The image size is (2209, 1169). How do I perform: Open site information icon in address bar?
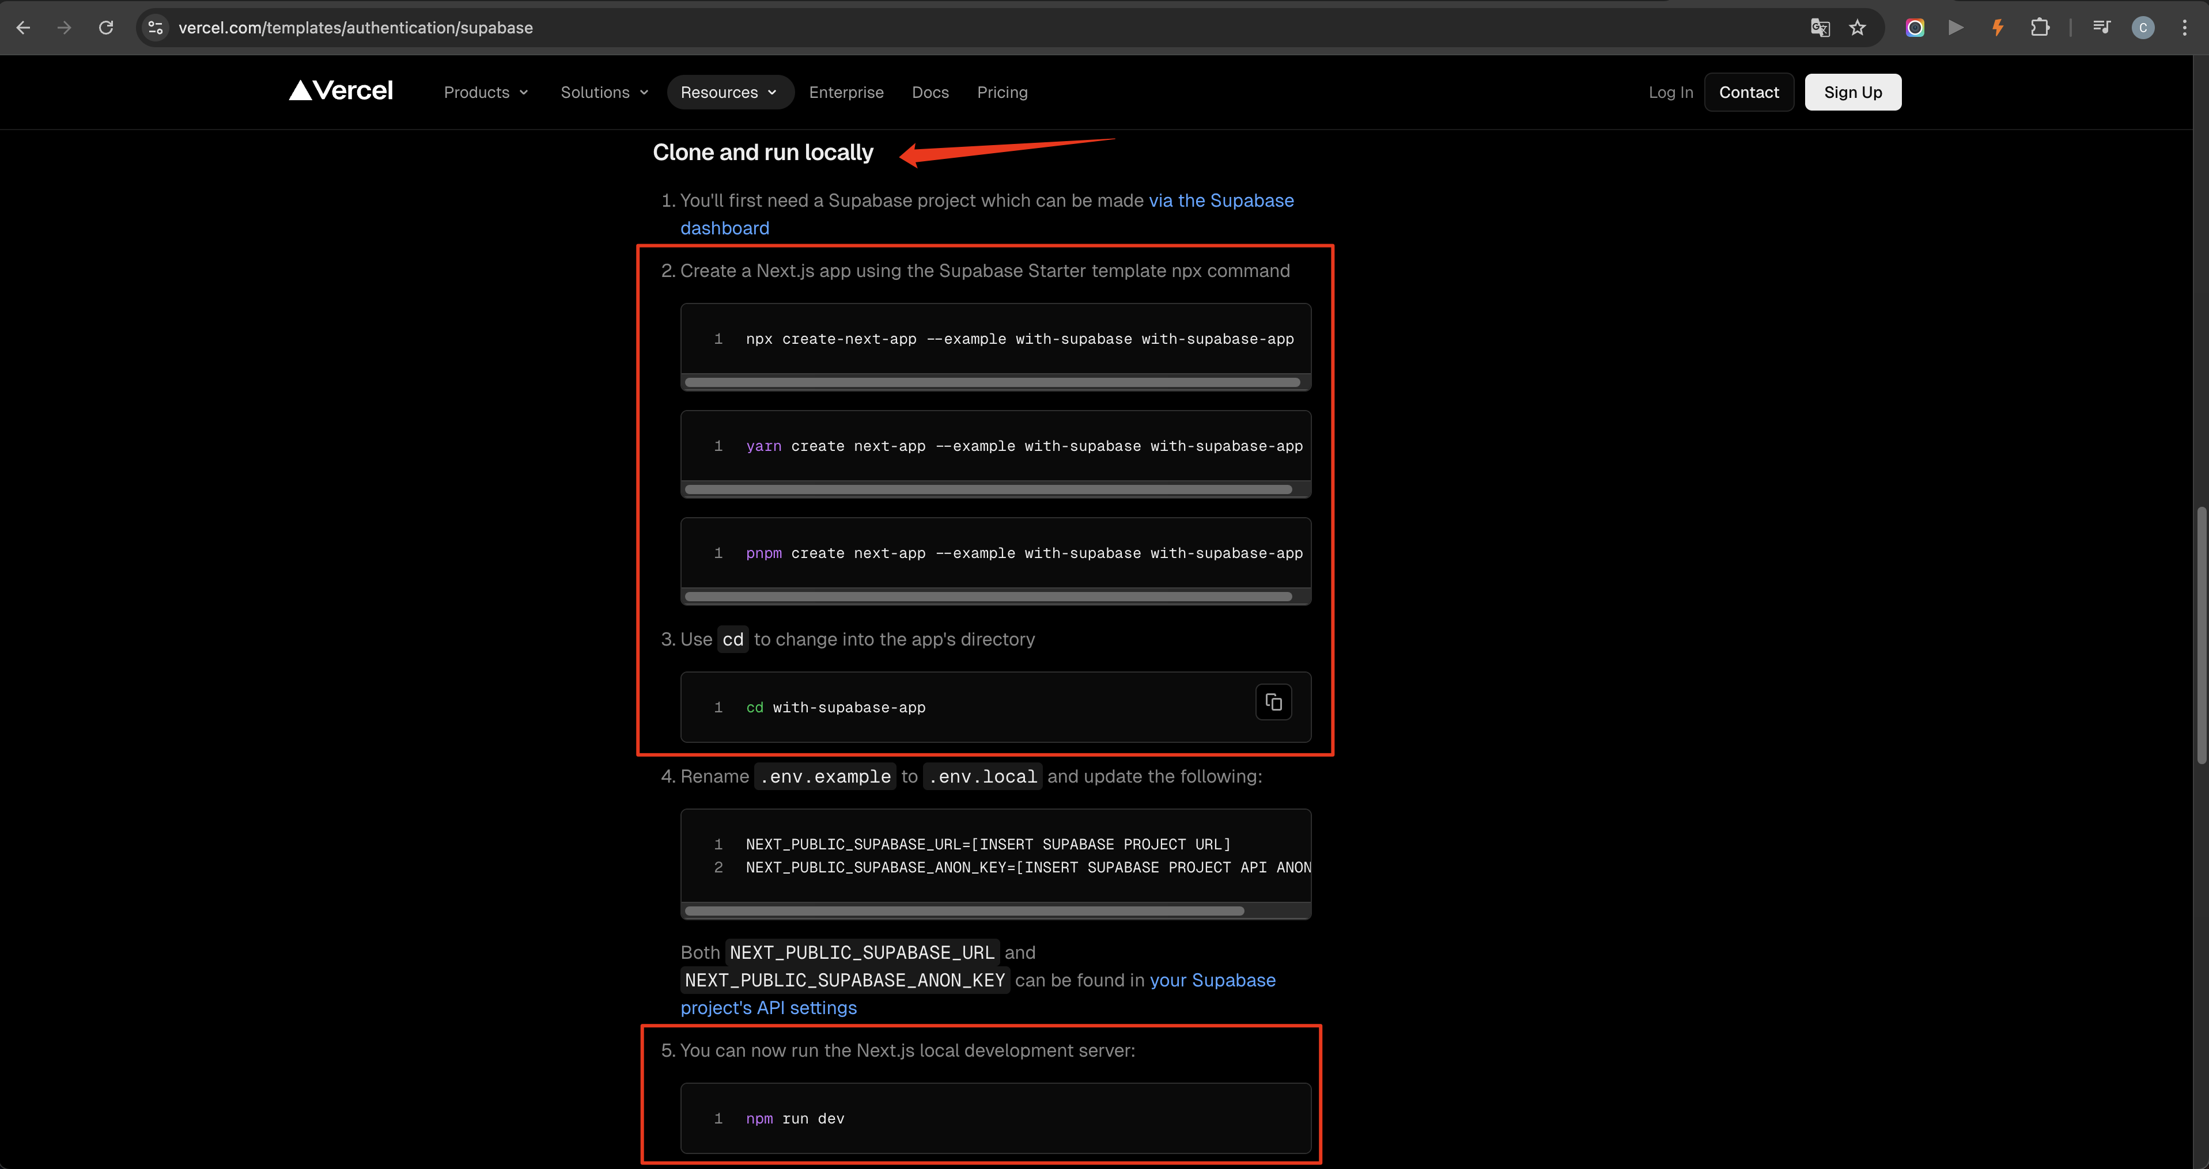pos(155,28)
